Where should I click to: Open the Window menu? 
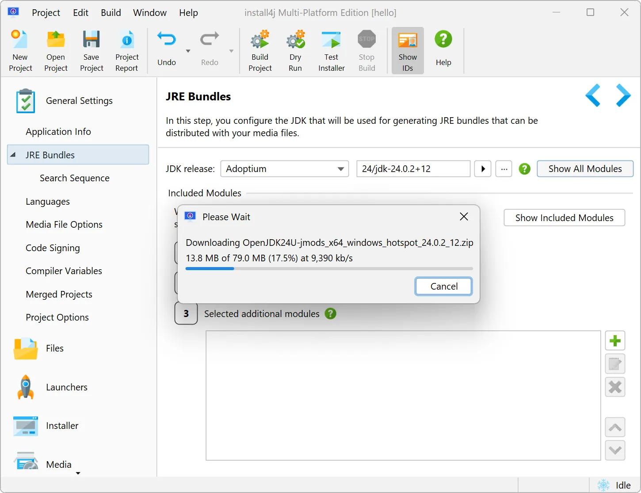(150, 13)
